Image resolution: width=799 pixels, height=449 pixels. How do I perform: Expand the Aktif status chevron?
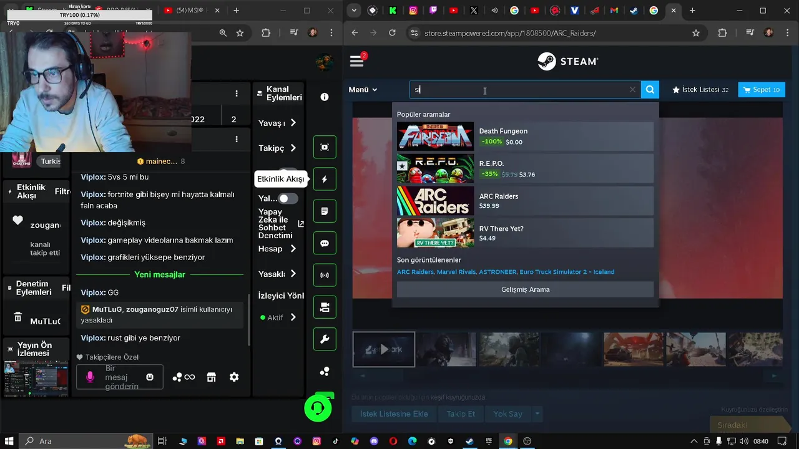click(x=293, y=317)
